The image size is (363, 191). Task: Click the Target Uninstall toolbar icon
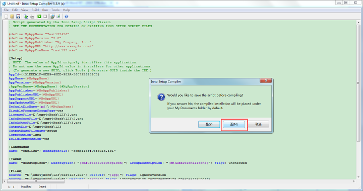(x=58, y=17)
